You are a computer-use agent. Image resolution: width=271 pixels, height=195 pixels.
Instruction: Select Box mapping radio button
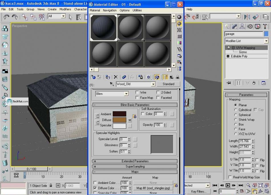[235, 124]
